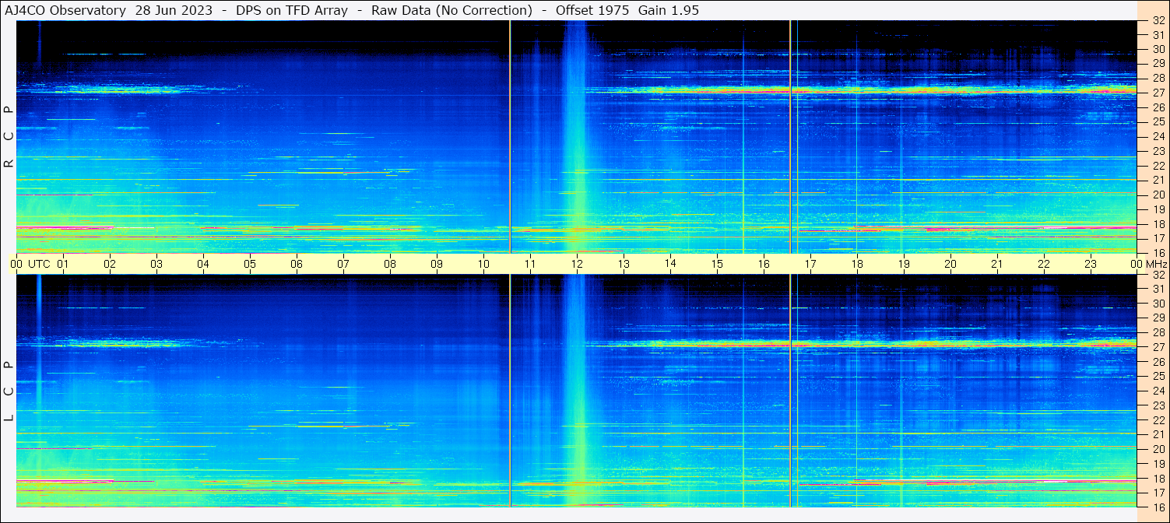Click the DPS on TFD Array label
Viewport: 1170px width, 523px height.
[292, 10]
